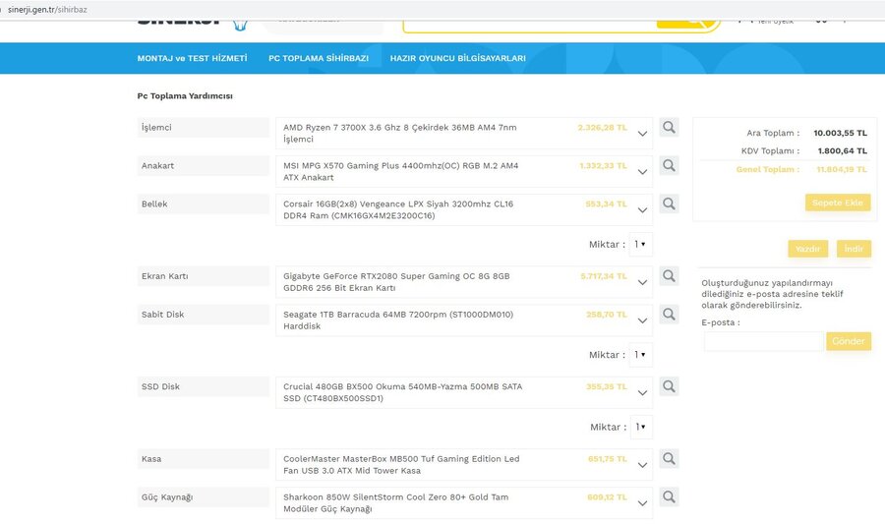Search products for the Anakart row
This screenshot has width=885, height=524.
(x=669, y=166)
